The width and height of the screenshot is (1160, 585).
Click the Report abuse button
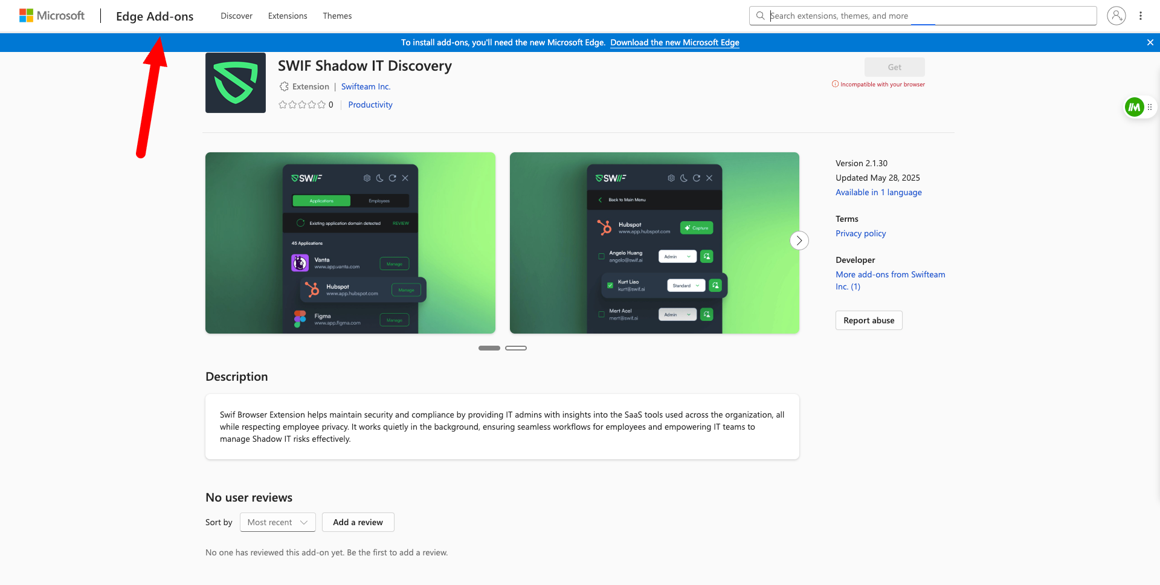pyautogui.click(x=869, y=320)
